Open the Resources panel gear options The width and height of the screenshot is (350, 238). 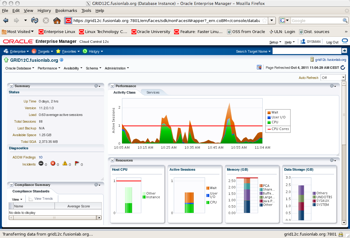click(x=333, y=160)
